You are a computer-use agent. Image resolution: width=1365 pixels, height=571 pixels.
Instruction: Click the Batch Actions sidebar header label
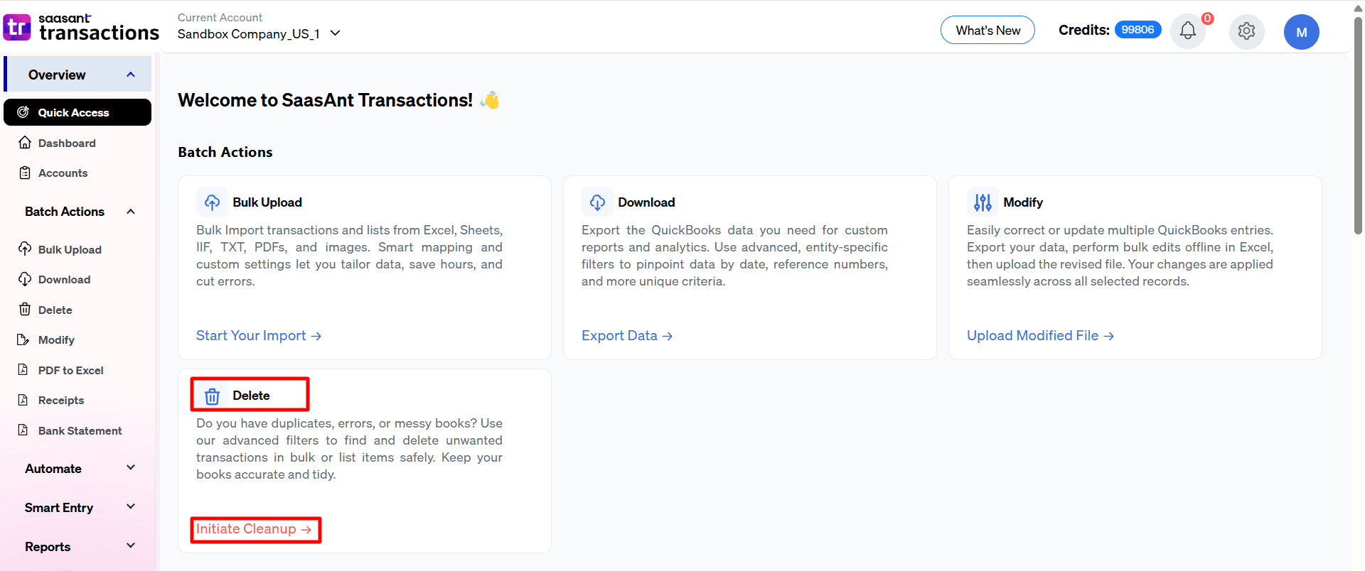(x=65, y=212)
